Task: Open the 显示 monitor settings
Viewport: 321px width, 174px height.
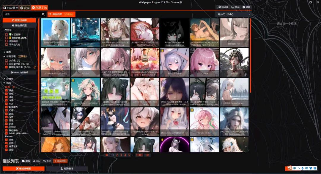Action: 235,7
